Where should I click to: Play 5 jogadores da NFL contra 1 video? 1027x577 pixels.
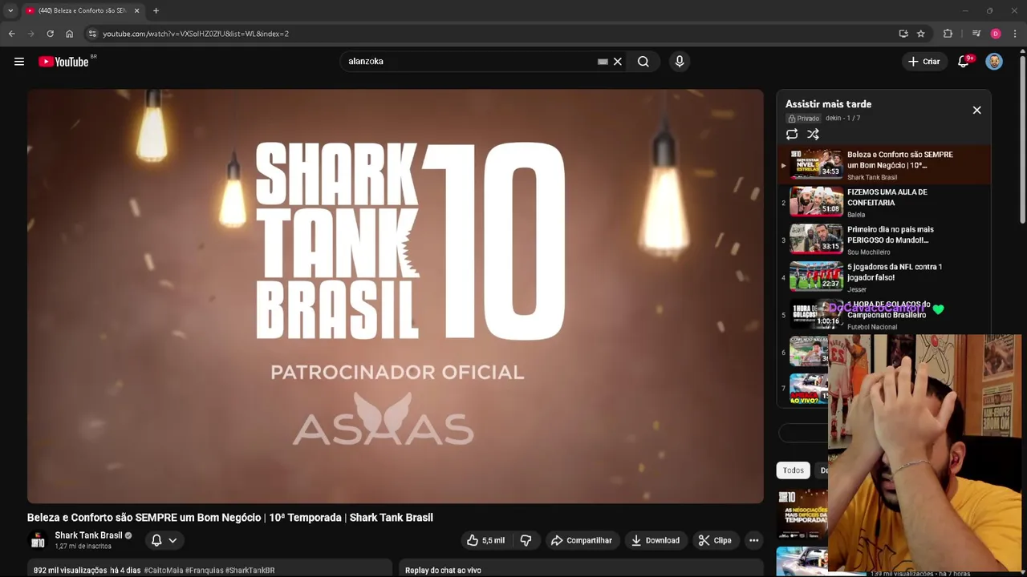883,277
